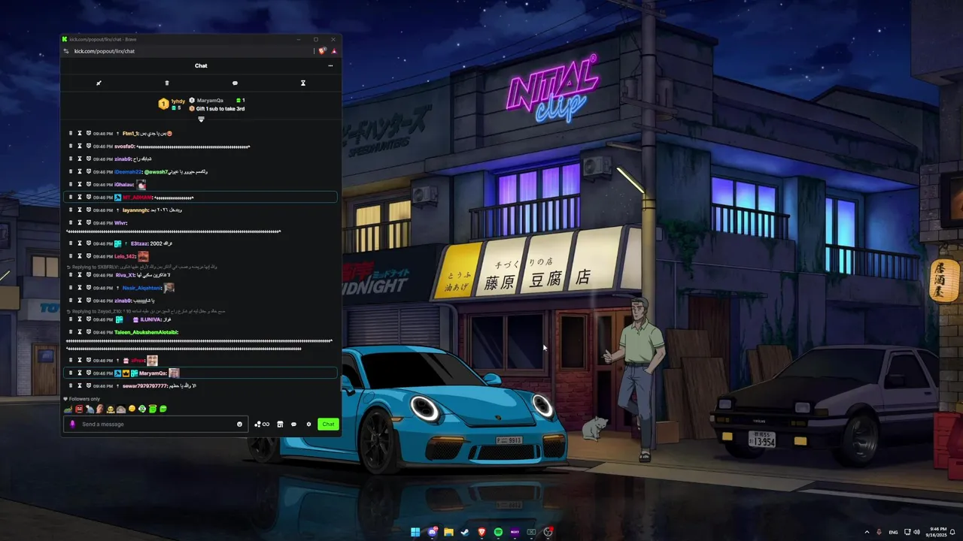Click the shield icon on sewar7979797777's message
The image size is (963, 541).
(89, 386)
